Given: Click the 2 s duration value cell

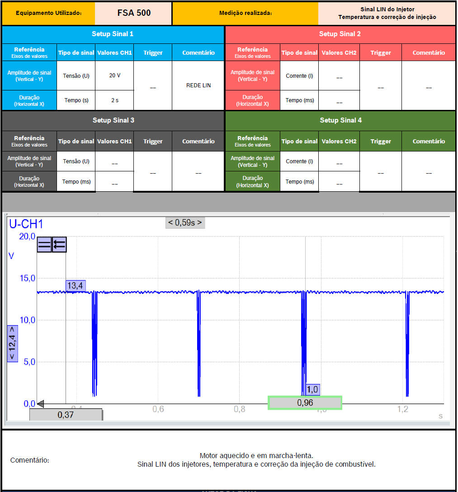Looking at the screenshot, I should tap(115, 100).
